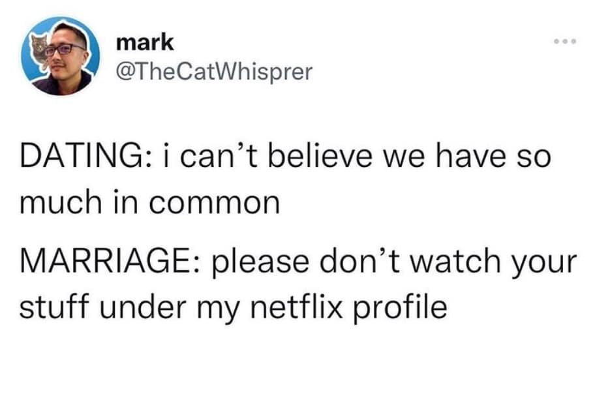Click the word please after MARRIAGE
The height and width of the screenshot is (394, 595).
pyautogui.click(x=261, y=263)
